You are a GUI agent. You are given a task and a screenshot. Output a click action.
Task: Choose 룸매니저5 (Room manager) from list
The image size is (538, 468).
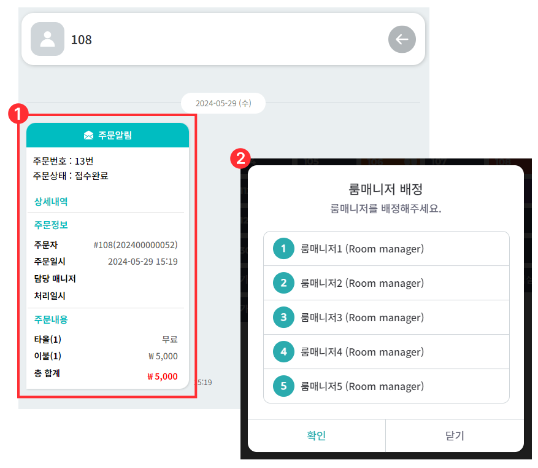(362, 386)
